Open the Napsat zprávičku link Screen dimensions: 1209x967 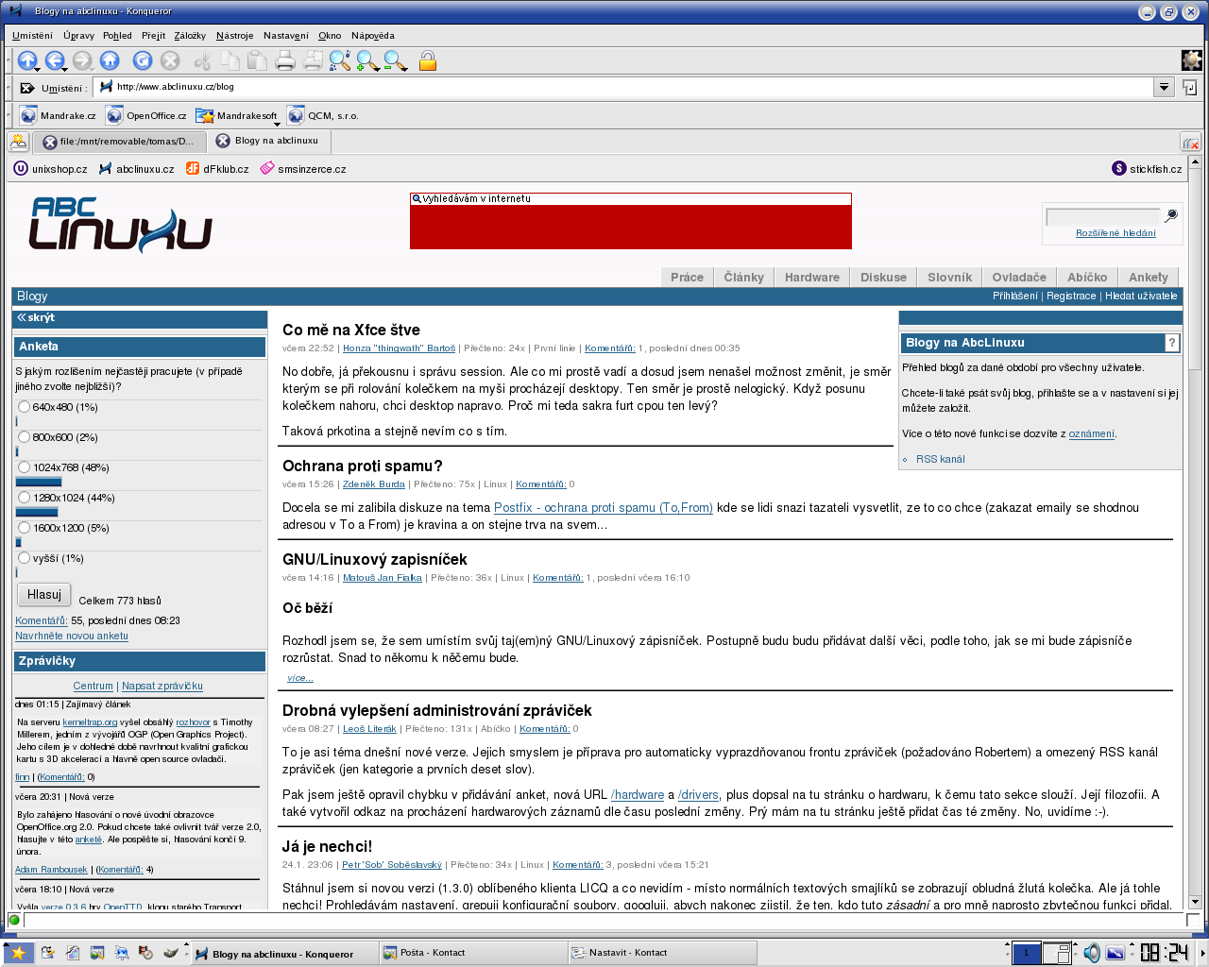pos(162,686)
